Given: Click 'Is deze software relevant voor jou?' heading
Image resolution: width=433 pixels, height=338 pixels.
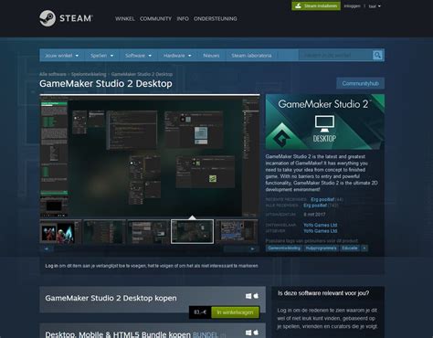Looking at the screenshot, I should pos(323,293).
